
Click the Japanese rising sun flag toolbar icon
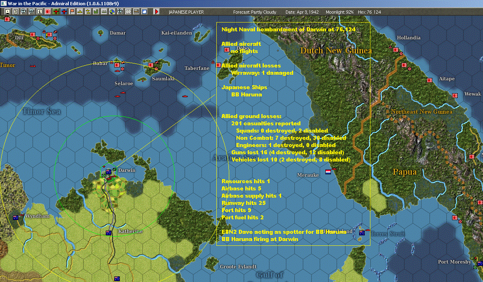[x=47, y=12]
